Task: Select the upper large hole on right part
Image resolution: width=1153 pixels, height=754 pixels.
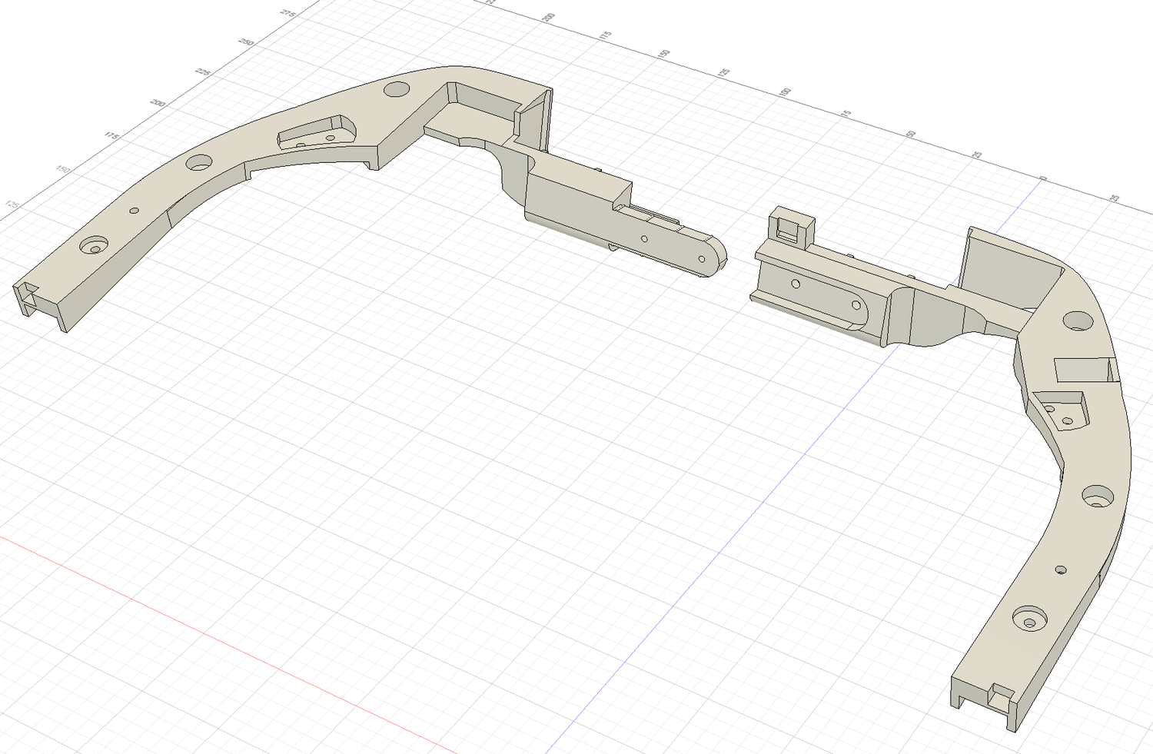Action: (1078, 321)
